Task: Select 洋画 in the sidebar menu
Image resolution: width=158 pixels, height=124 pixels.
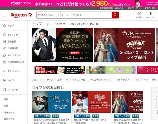Action: pyautogui.click(x=6, y=99)
